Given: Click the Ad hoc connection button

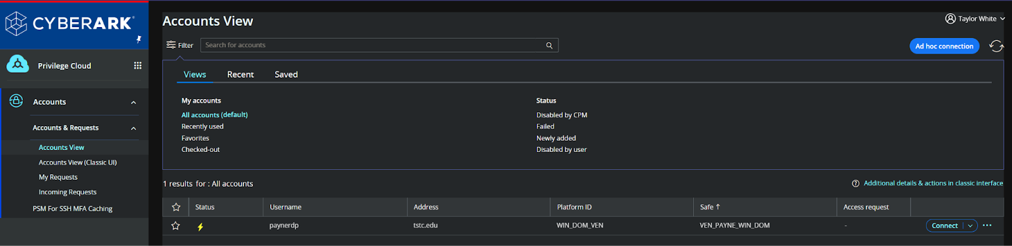Looking at the screenshot, I should pos(944,46).
